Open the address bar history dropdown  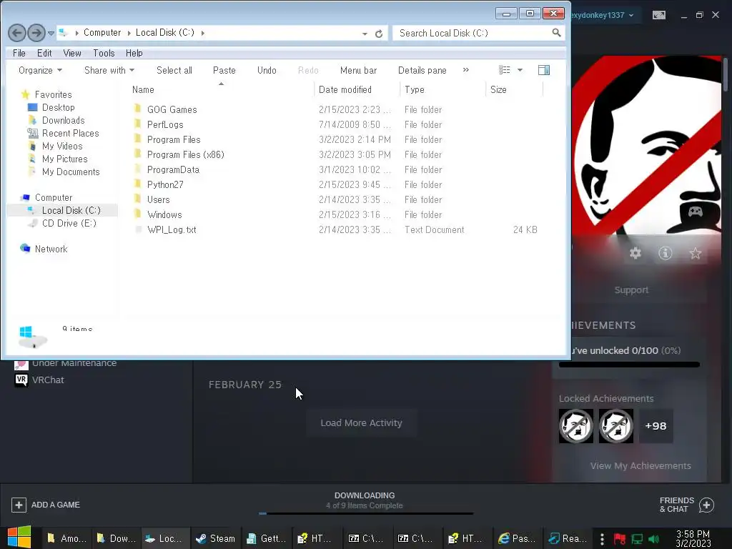(365, 33)
